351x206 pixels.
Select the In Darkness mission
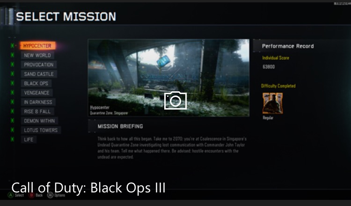[x=38, y=102]
